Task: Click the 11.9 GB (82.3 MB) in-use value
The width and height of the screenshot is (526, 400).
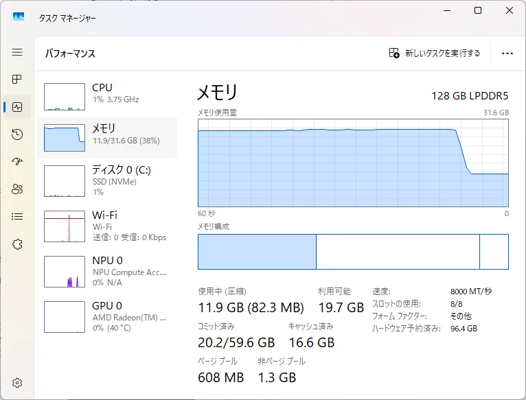Action: tap(251, 307)
